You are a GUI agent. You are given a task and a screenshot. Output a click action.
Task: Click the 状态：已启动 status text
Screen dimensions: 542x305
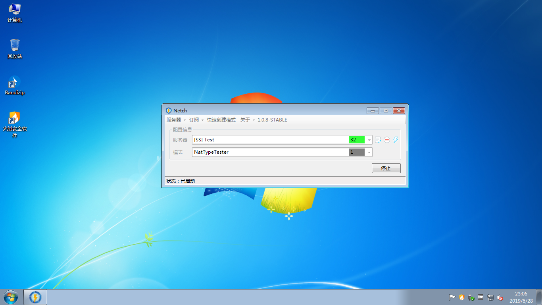coord(181,181)
